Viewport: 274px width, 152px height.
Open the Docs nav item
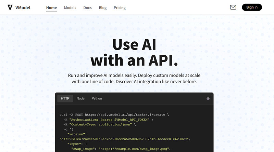point(87,8)
